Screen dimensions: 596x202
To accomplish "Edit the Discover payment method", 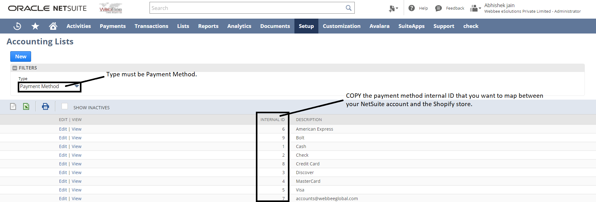I will pyautogui.click(x=63, y=173).
